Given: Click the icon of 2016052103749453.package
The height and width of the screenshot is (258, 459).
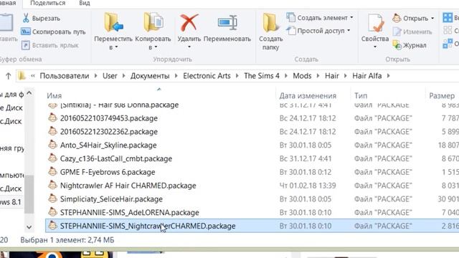Looking at the screenshot, I should pyautogui.click(x=52, y=118).
